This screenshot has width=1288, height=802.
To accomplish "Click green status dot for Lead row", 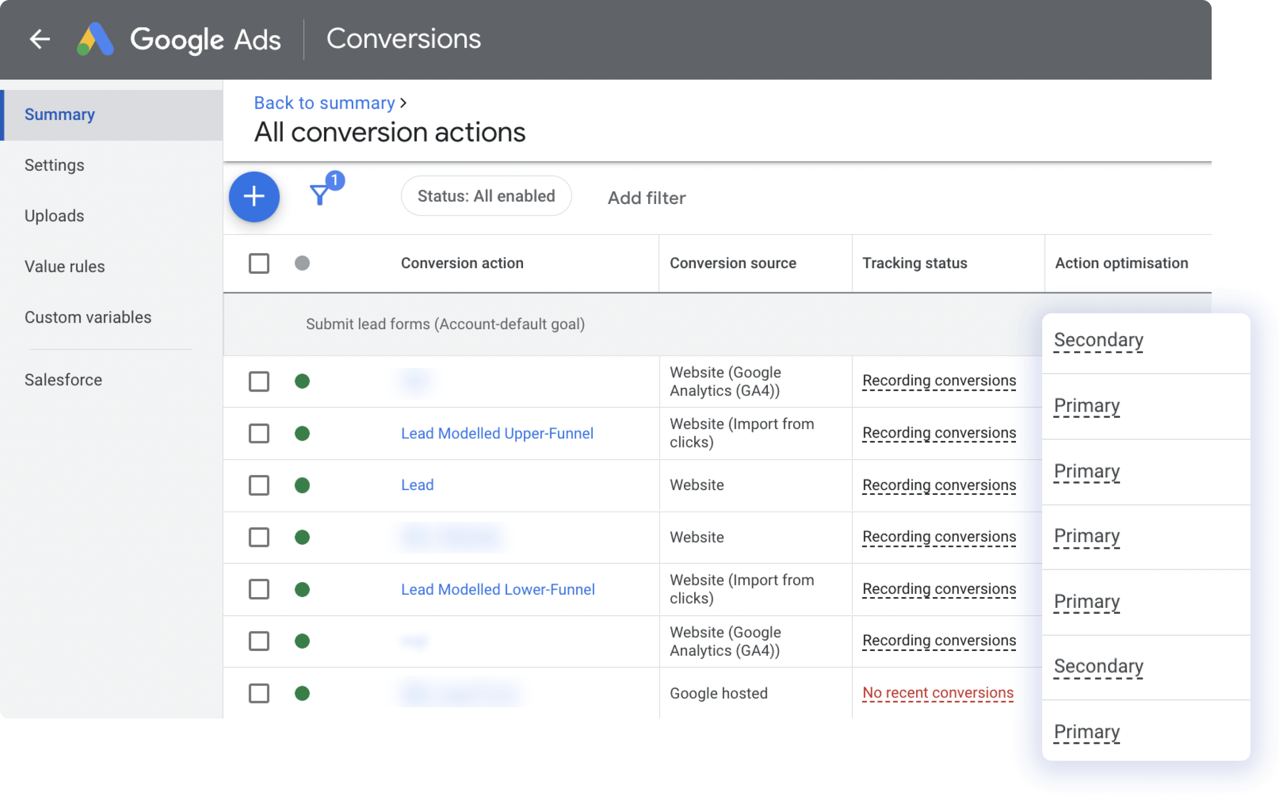I will point(303,485).
